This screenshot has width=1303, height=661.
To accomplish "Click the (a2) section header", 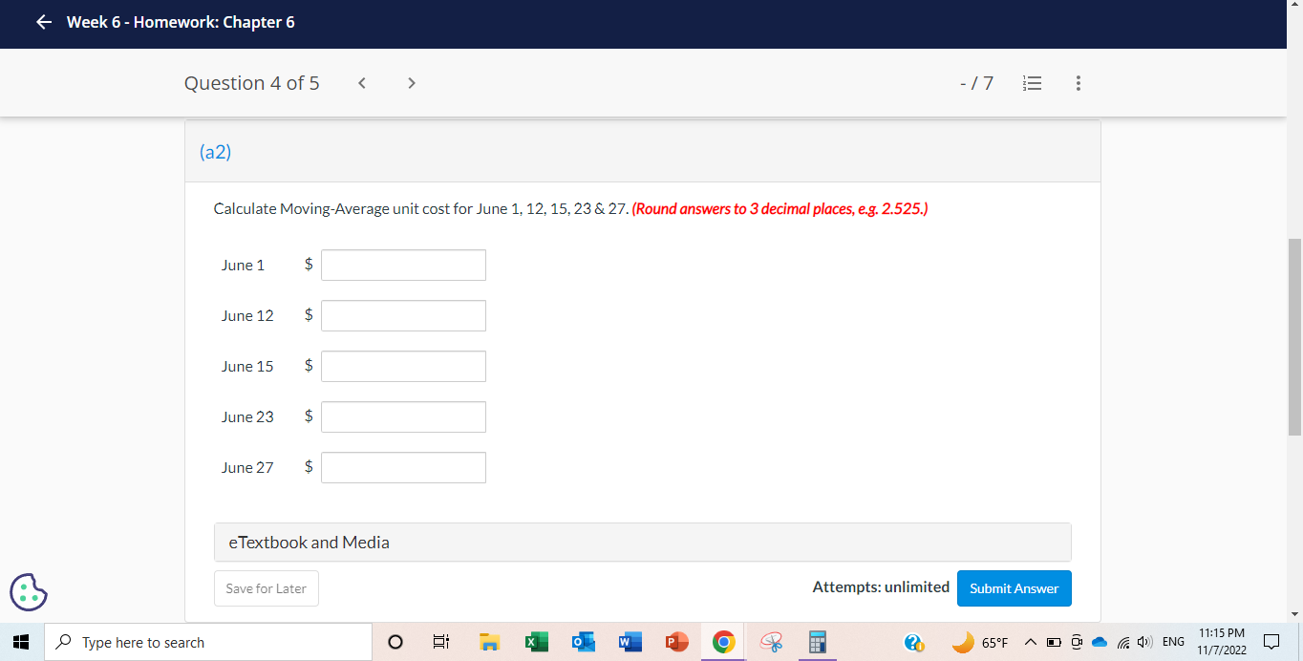I will [643, 151].
